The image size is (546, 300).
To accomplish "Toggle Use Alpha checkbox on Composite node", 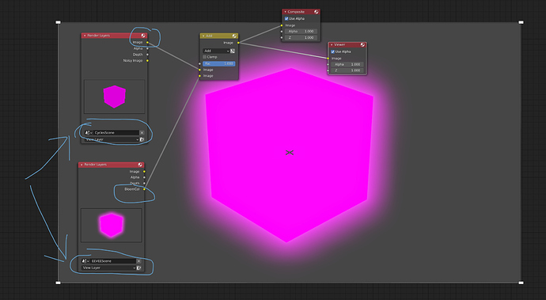I will 286,19.
